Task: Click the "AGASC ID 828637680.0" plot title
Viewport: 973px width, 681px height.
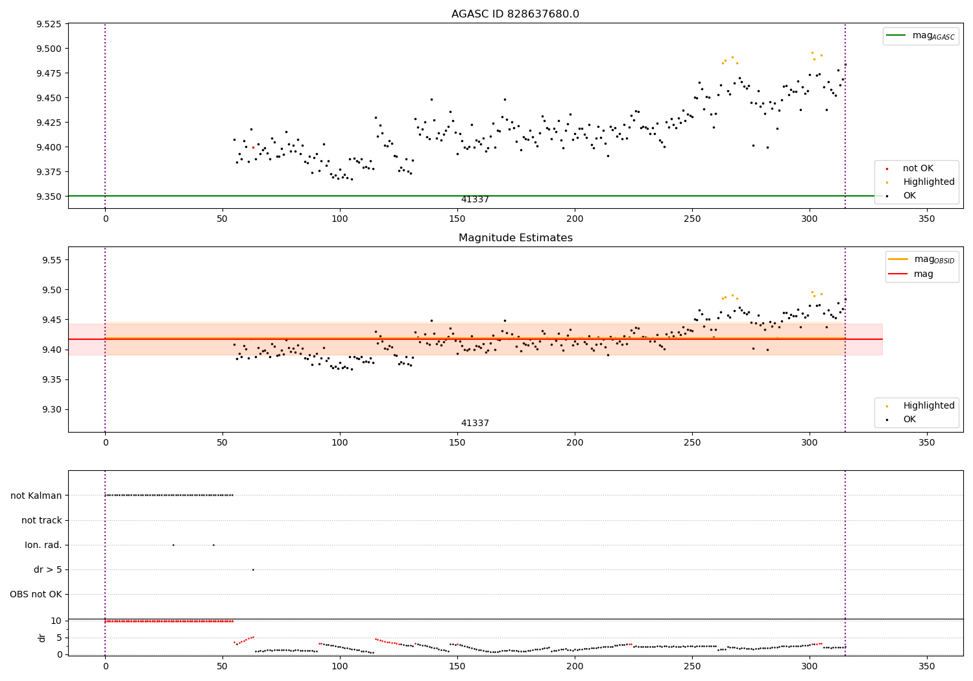Action: point(515,14)
